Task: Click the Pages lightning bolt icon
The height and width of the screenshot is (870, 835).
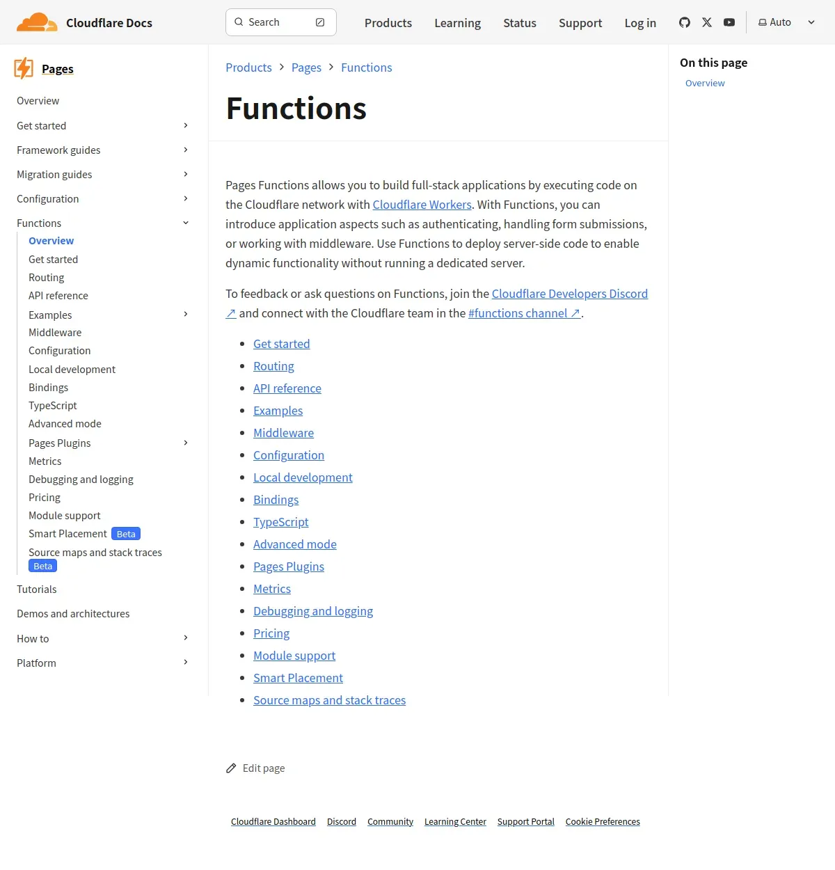Action: coord(24,68)
